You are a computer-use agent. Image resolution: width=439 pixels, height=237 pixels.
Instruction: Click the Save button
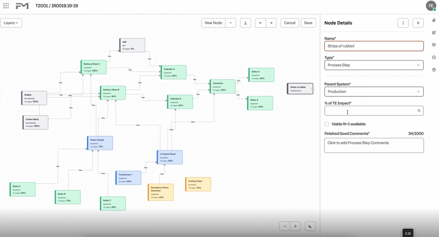tap(308, 23)
